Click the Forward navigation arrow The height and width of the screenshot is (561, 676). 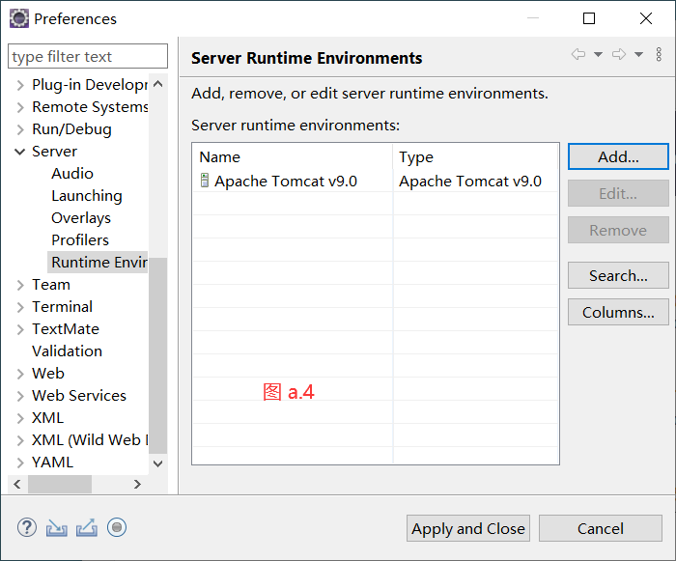pyautogui.click(x=619, y=55)
